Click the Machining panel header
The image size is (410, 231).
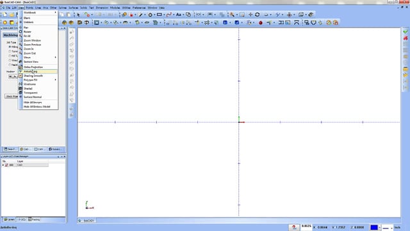pyautogui.click(x=10, y=35)
